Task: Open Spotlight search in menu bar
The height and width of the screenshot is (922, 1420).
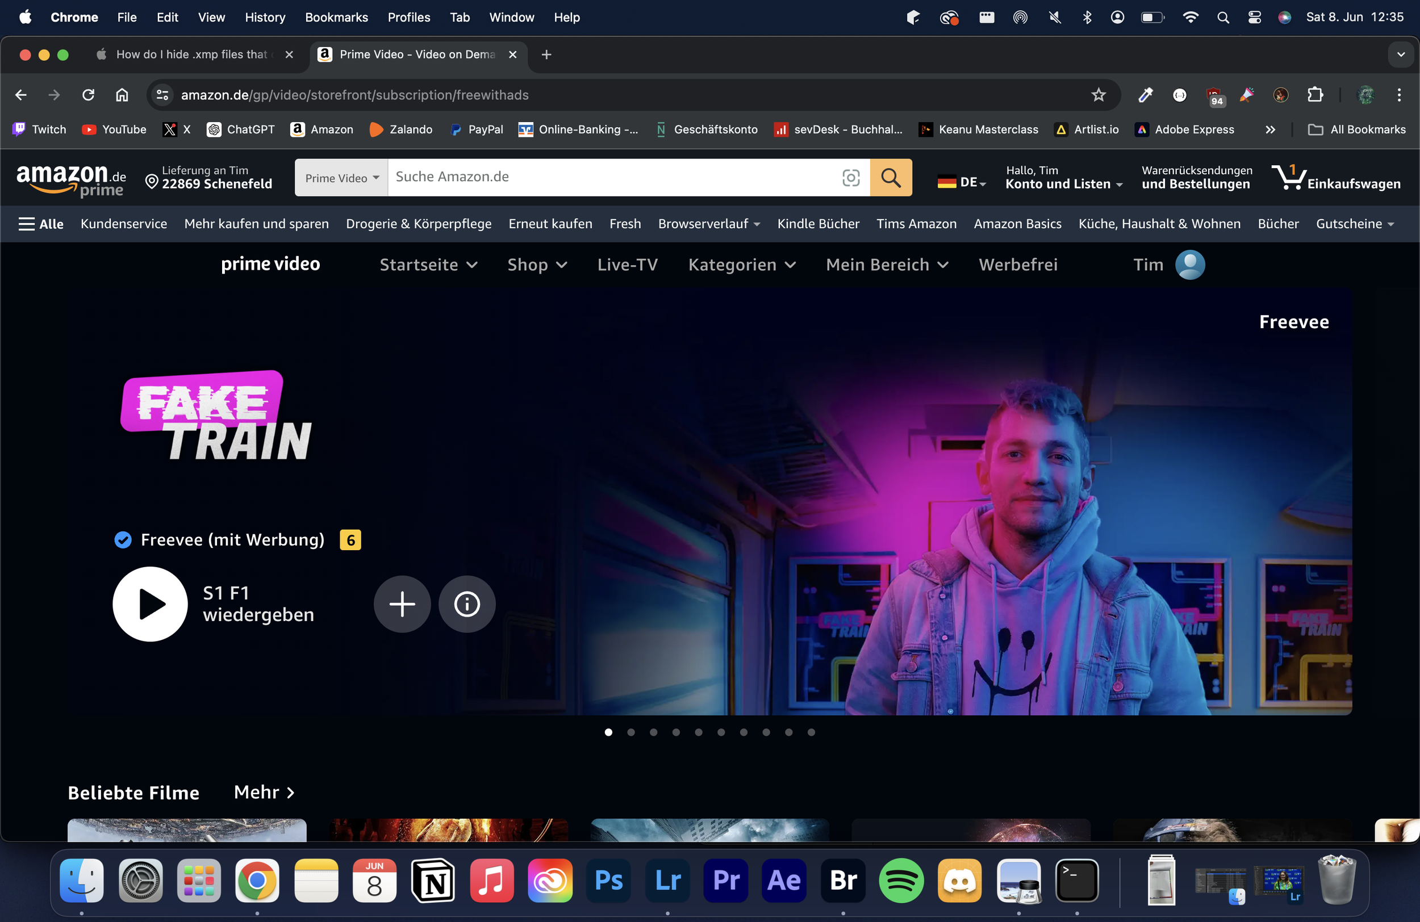Action: click(x=1222, y=17)
